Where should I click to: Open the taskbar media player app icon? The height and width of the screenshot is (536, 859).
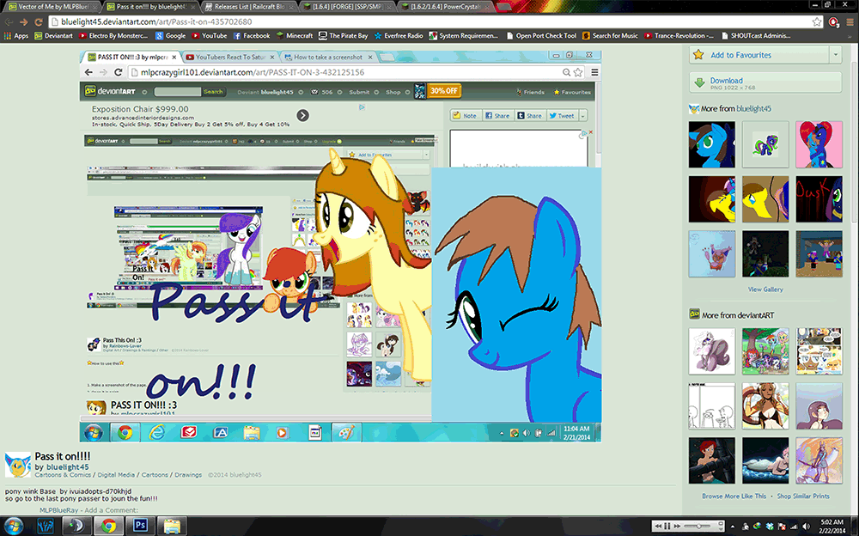pyautogui.click(x=76, y=527)
